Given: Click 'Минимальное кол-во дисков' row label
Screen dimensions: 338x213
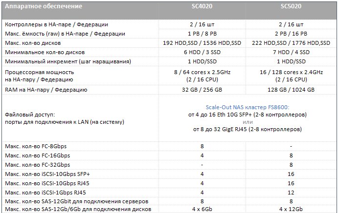Looking at the screenshot, I should point(45,52).
